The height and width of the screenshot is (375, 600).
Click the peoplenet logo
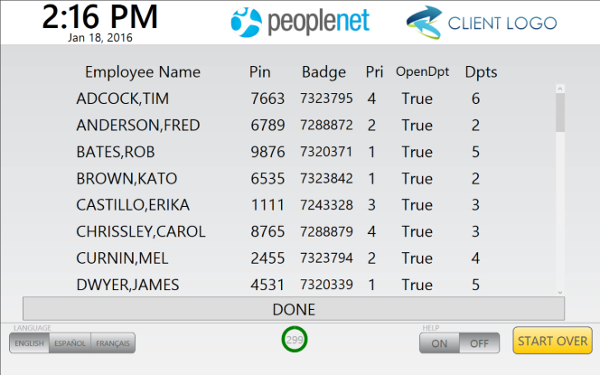(300, 22)
